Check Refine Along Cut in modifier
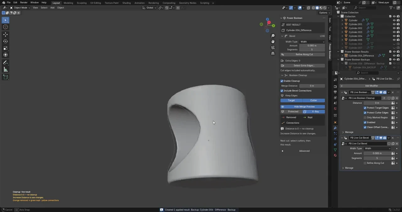Screen dimensions: 402x212 365,163
